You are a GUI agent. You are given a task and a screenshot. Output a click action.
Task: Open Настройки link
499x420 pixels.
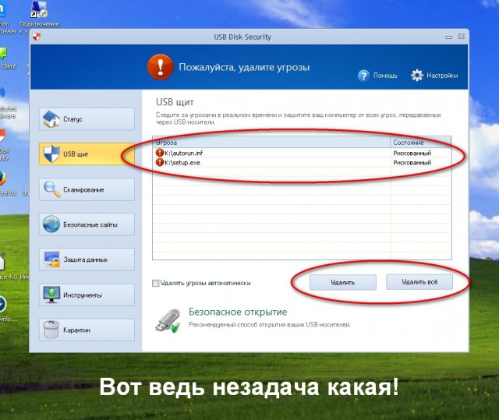tap(442, 76)
